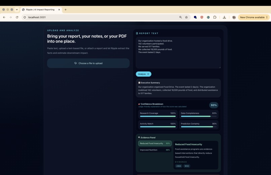Click the red circular extension icon
Screen dimensions: 271x175
click(202, 17)
